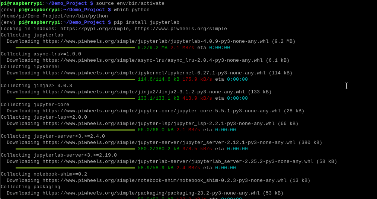377x199 pixels.
Task: Click "2.1 MB/s" on the jupyterlab progress row
Action: pyautogui.click(x=182, y=48)
